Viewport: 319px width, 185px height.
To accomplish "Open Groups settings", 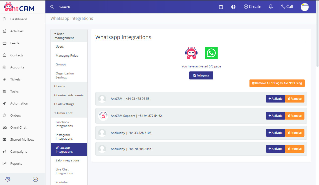I will (61, 64).
